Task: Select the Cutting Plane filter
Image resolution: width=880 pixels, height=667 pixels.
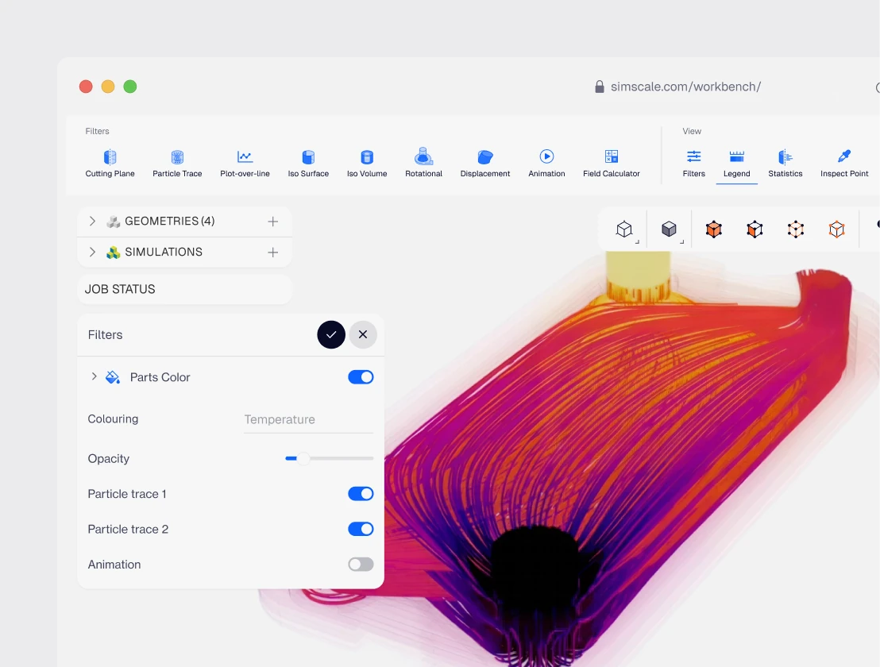Action: tap(110, 164)
